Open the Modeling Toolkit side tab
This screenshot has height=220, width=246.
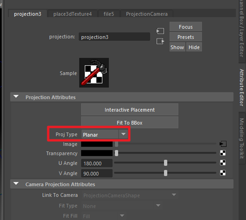[242, 138]
